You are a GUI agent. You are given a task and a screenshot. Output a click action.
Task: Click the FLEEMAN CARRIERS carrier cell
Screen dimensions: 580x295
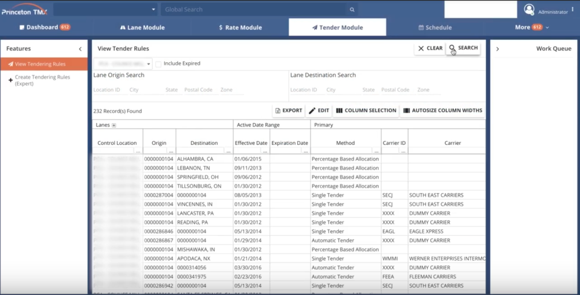click(447, 276)
